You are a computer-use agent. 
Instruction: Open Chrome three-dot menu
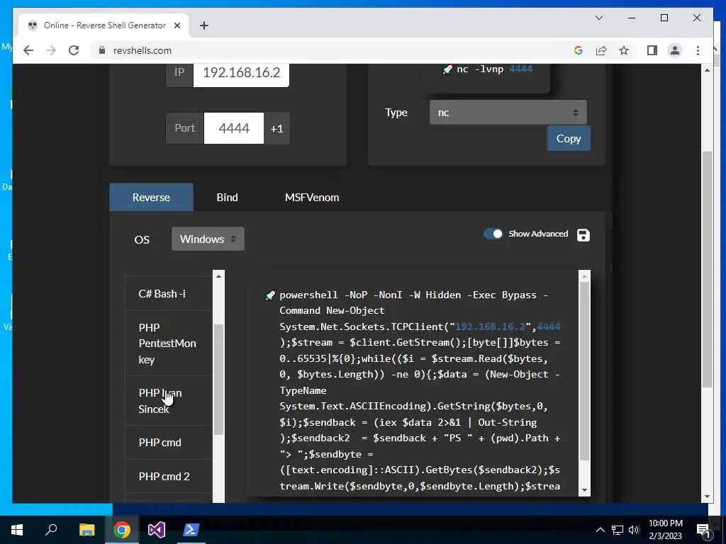point(698,50)
